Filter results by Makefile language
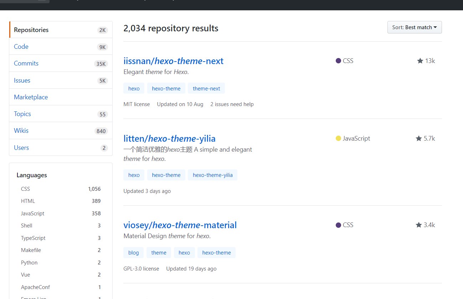The width and height of the screenshot is (463, 299). 61,250
